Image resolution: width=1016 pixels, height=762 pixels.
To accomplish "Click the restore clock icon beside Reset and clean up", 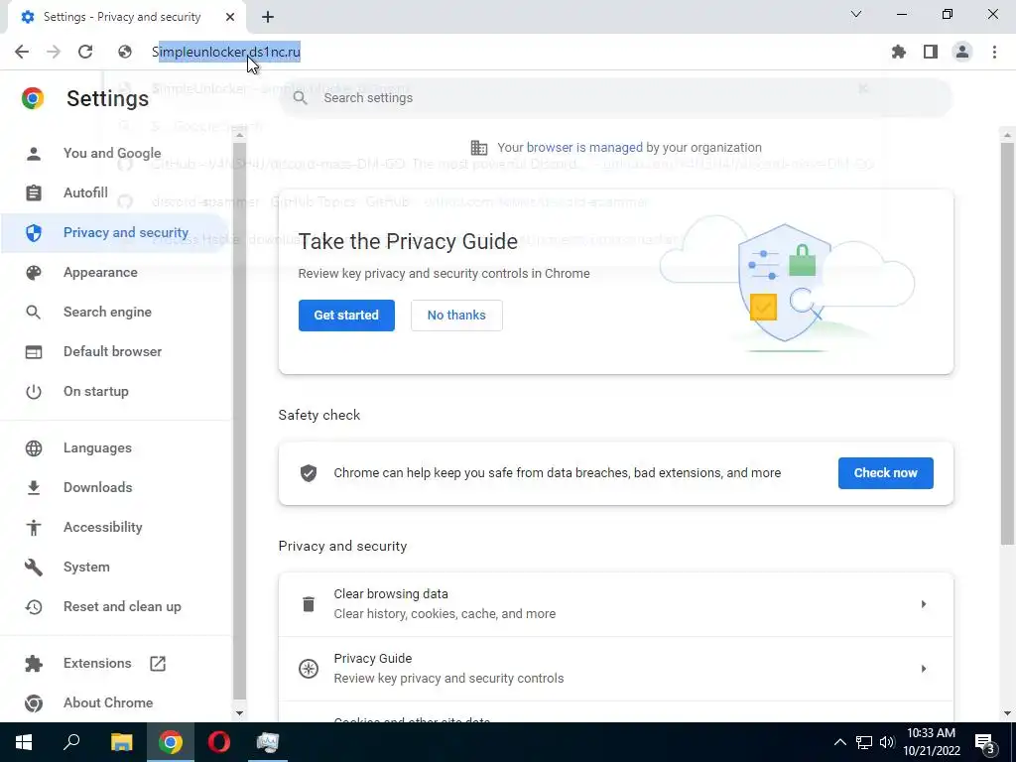I will 34,606.
